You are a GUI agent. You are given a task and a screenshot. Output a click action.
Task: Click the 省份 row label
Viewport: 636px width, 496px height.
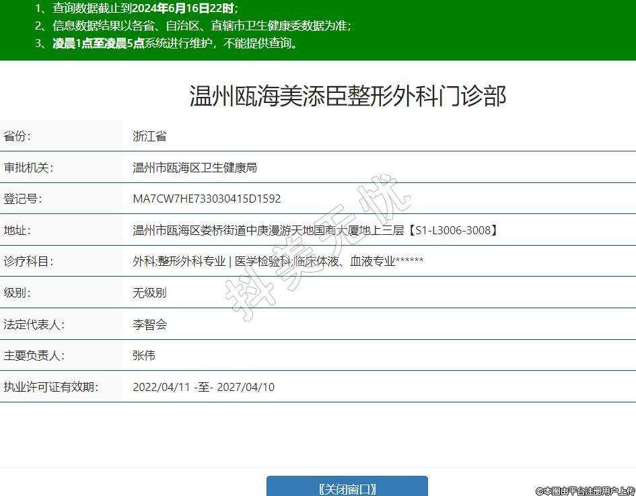pyautogui.click(x=17, y=136)
